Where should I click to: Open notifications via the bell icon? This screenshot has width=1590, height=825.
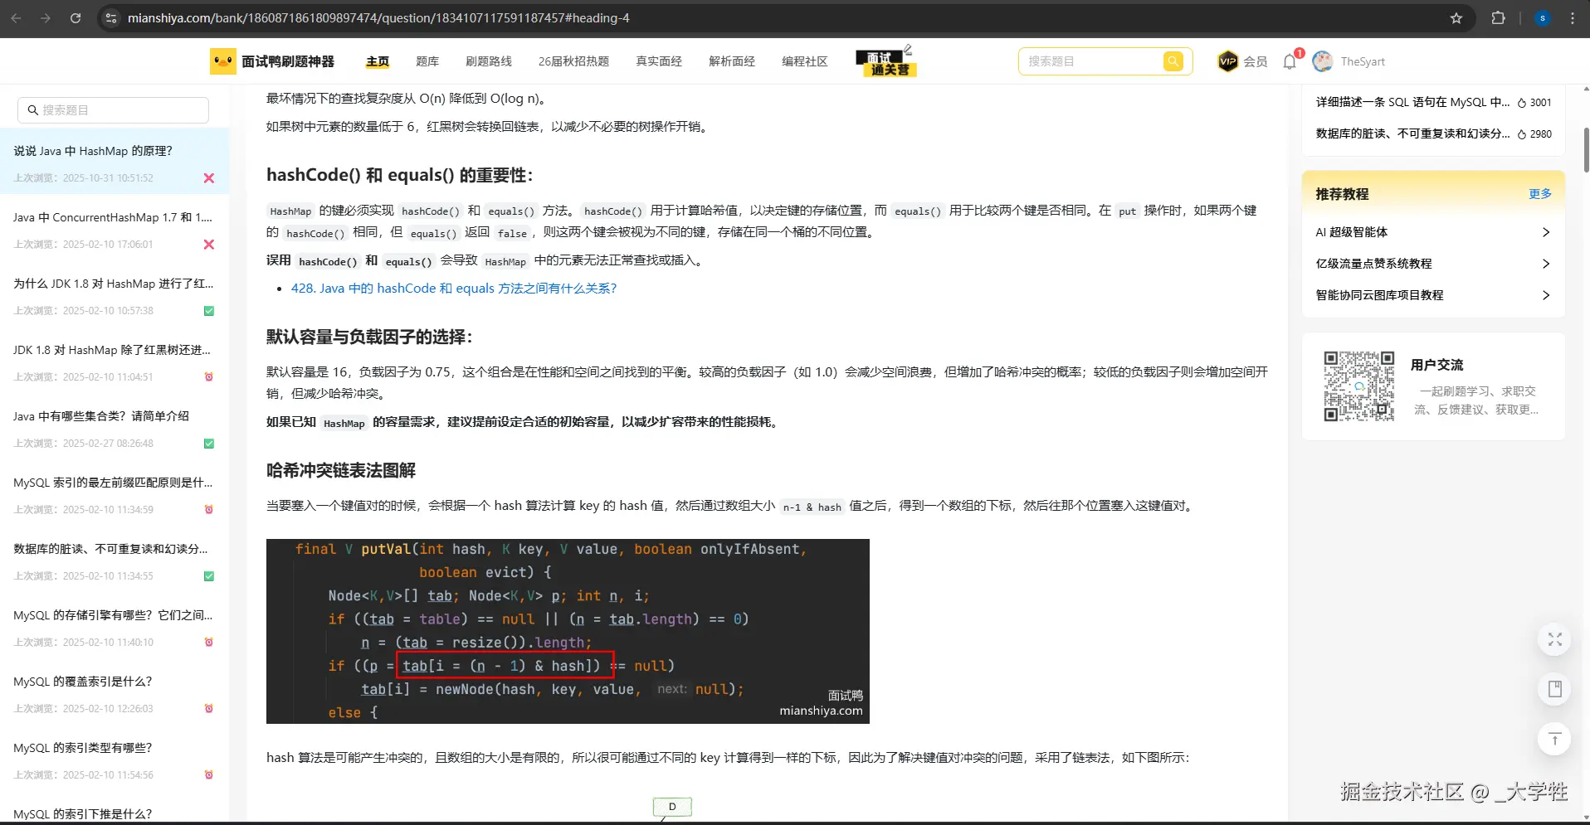click(x=1288, y=61)
